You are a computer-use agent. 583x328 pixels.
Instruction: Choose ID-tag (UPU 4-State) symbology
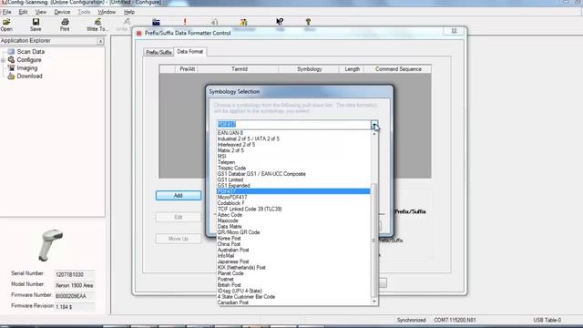coord(293,291)
